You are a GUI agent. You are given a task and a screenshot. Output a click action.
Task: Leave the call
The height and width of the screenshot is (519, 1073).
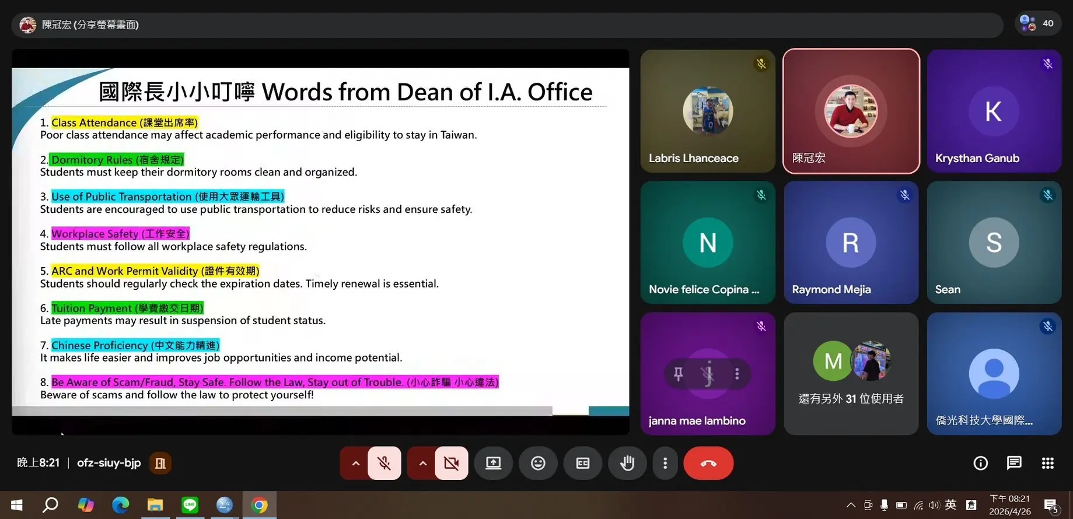(x=708, y=463)
